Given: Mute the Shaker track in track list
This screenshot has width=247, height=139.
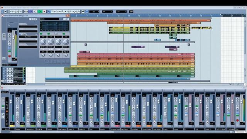Looking at the screenshot, I should 8,69.
